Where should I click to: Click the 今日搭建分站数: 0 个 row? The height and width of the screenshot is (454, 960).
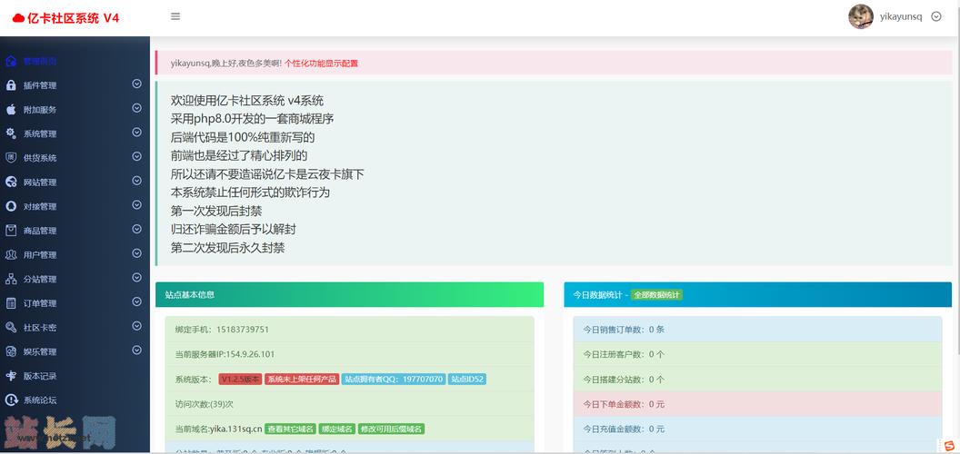[757, 380]
